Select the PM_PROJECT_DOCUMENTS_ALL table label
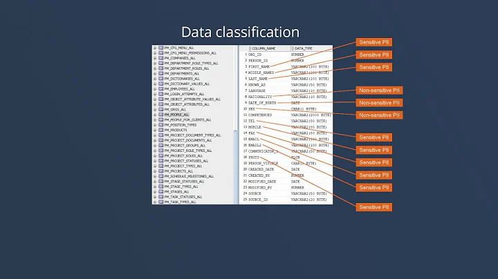 187,140
